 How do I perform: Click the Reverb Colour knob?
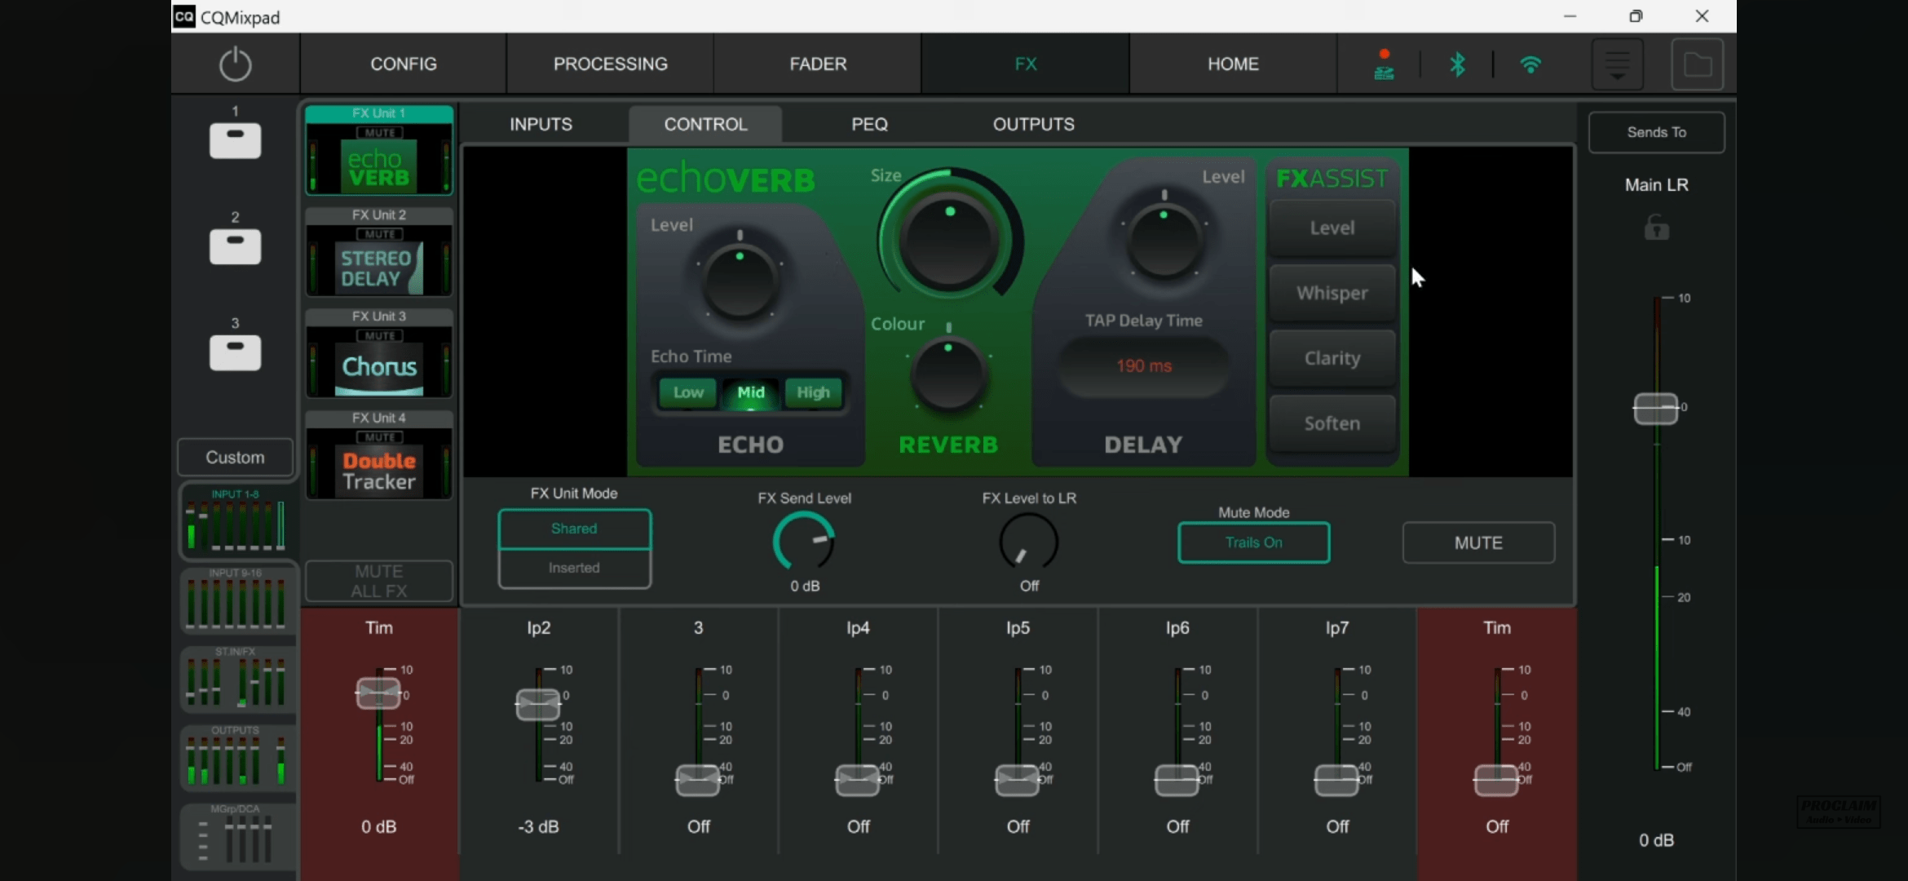click(x=948, y=374)
